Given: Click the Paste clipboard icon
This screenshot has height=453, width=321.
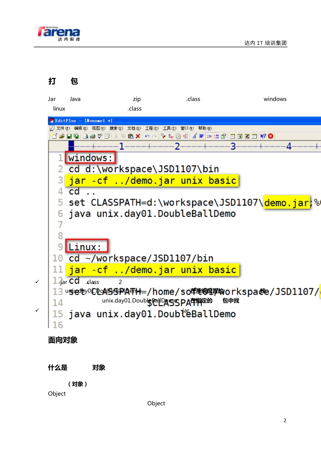Looking at the screenshot, I should point(131,136).
